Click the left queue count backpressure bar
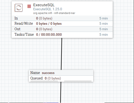 [x=44, y=81]
